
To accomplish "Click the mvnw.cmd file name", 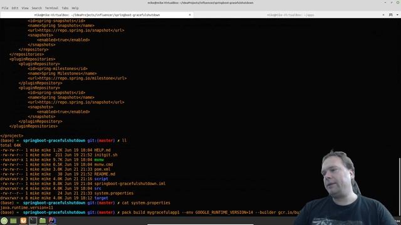I will coord(103,164).
